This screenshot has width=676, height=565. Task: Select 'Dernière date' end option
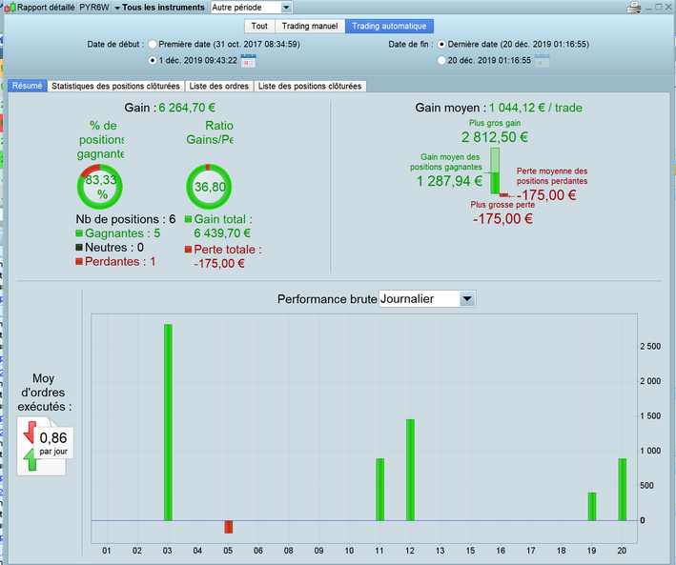(441, 44)
